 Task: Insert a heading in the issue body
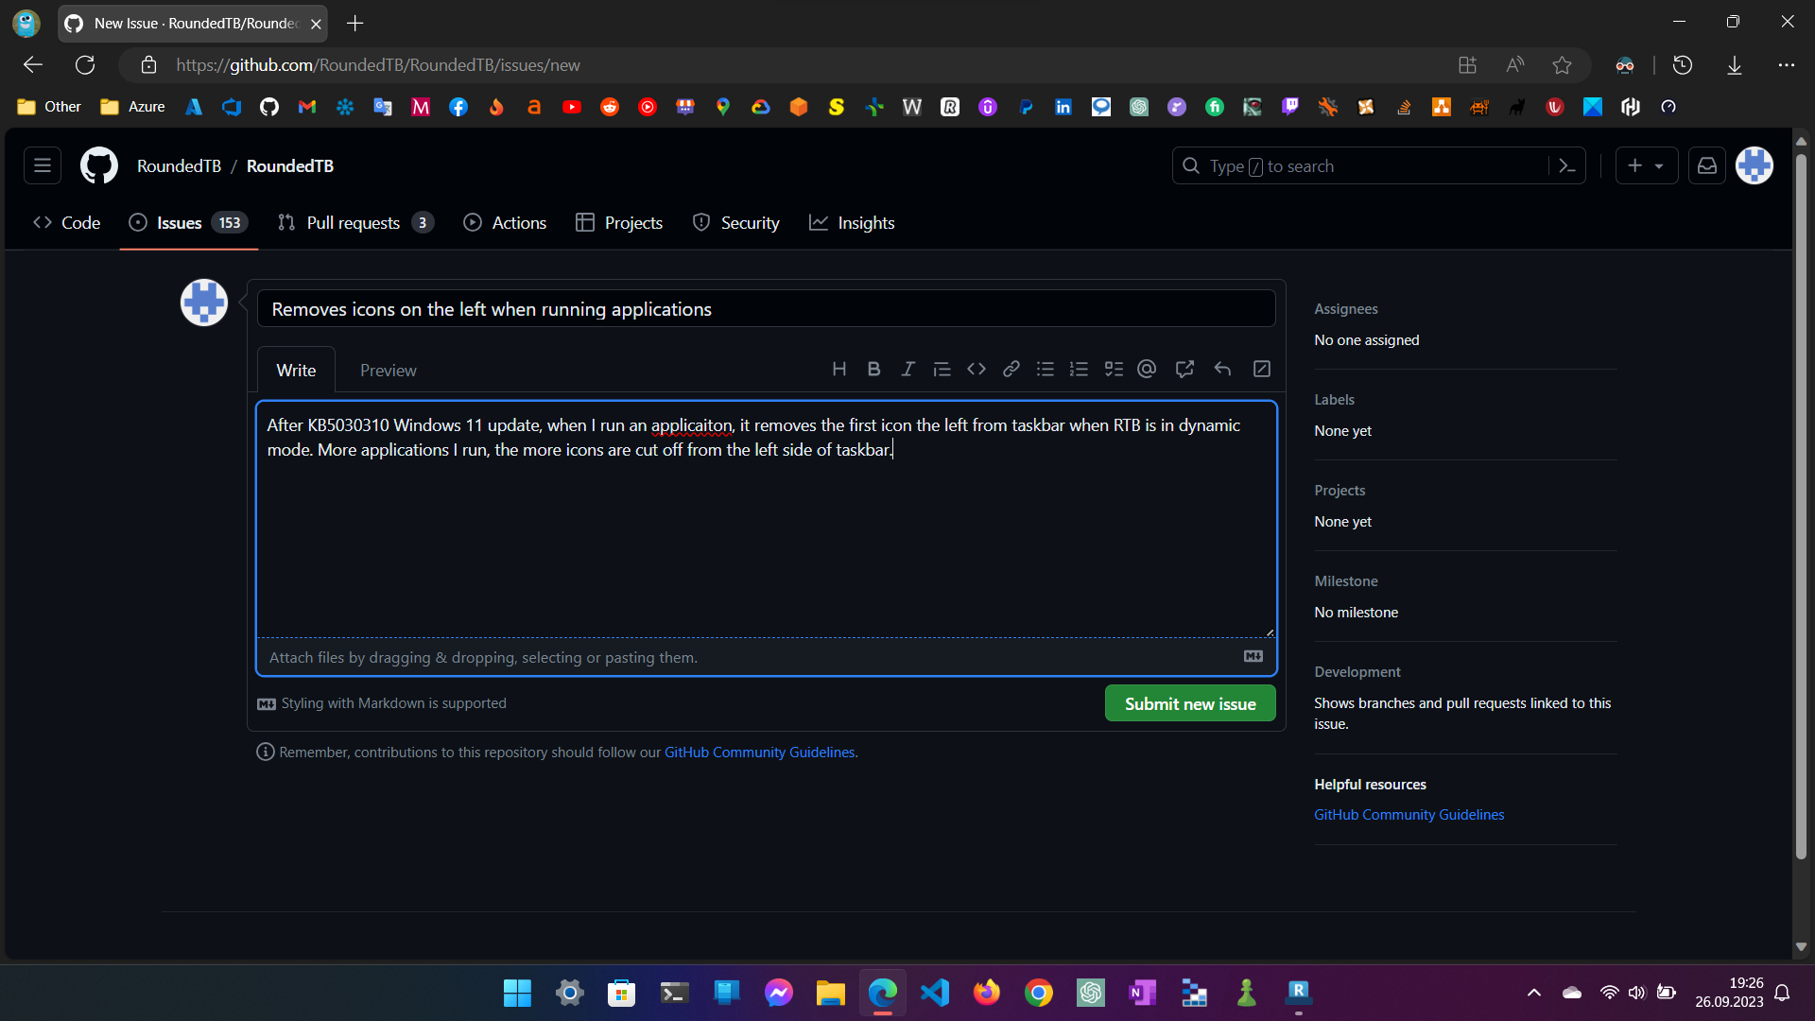coord(839,369)
